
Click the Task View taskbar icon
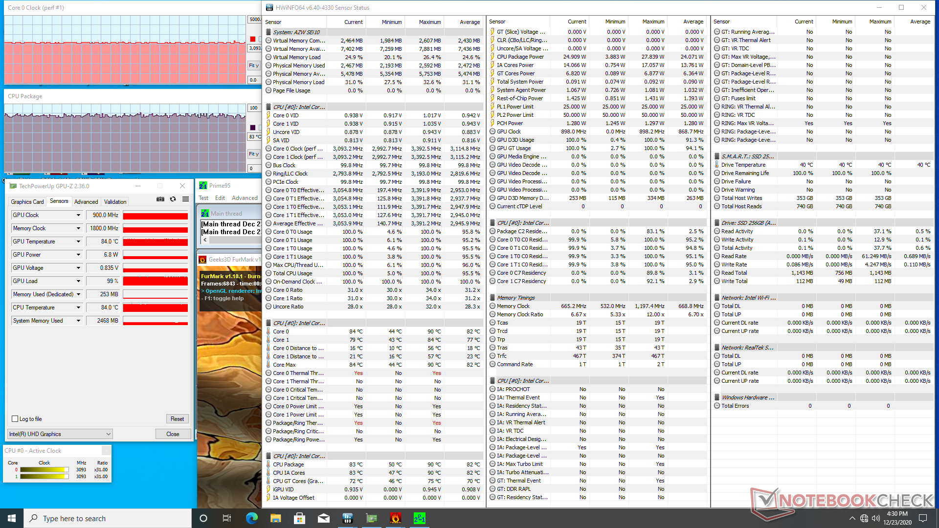(x=226, y=518)
